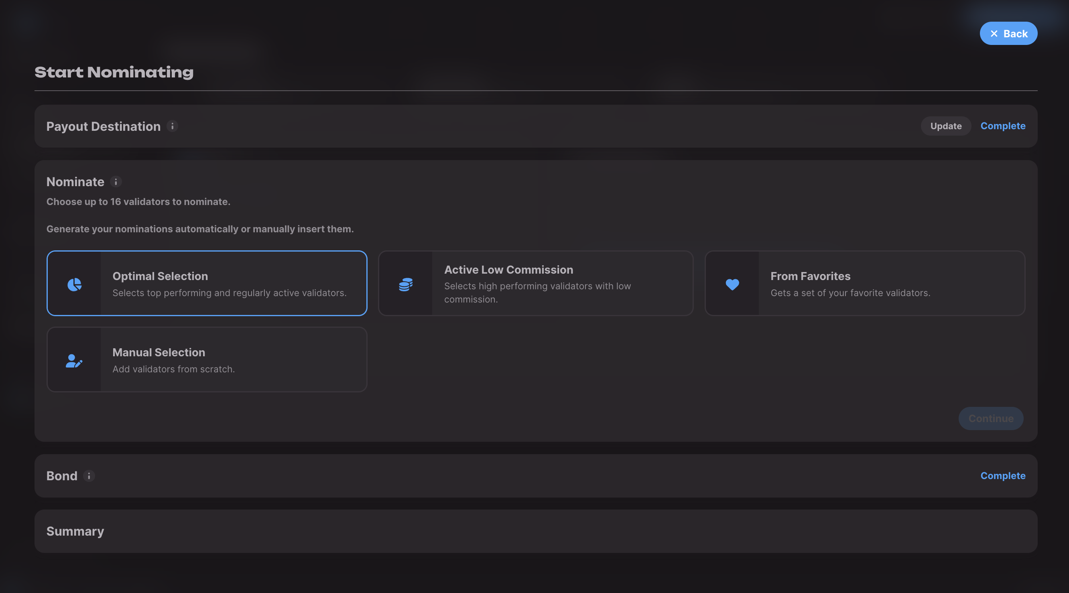Select the Optimal Selection option card
Screen dimensions: 1069x593
coord(229,284)
